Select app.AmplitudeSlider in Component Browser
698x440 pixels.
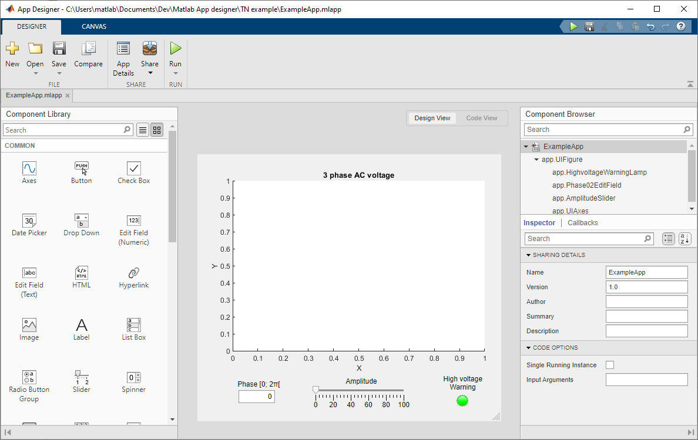pyautogui.click(x=583, y=198)
